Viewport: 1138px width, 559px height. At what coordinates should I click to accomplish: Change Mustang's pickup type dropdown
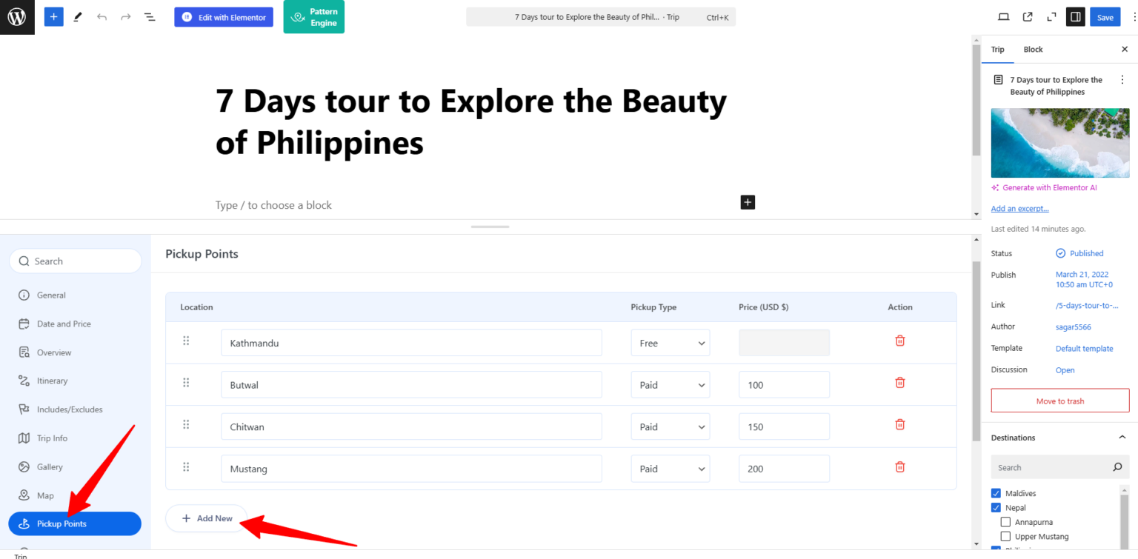pyautogui.click(x=670, y=468)
